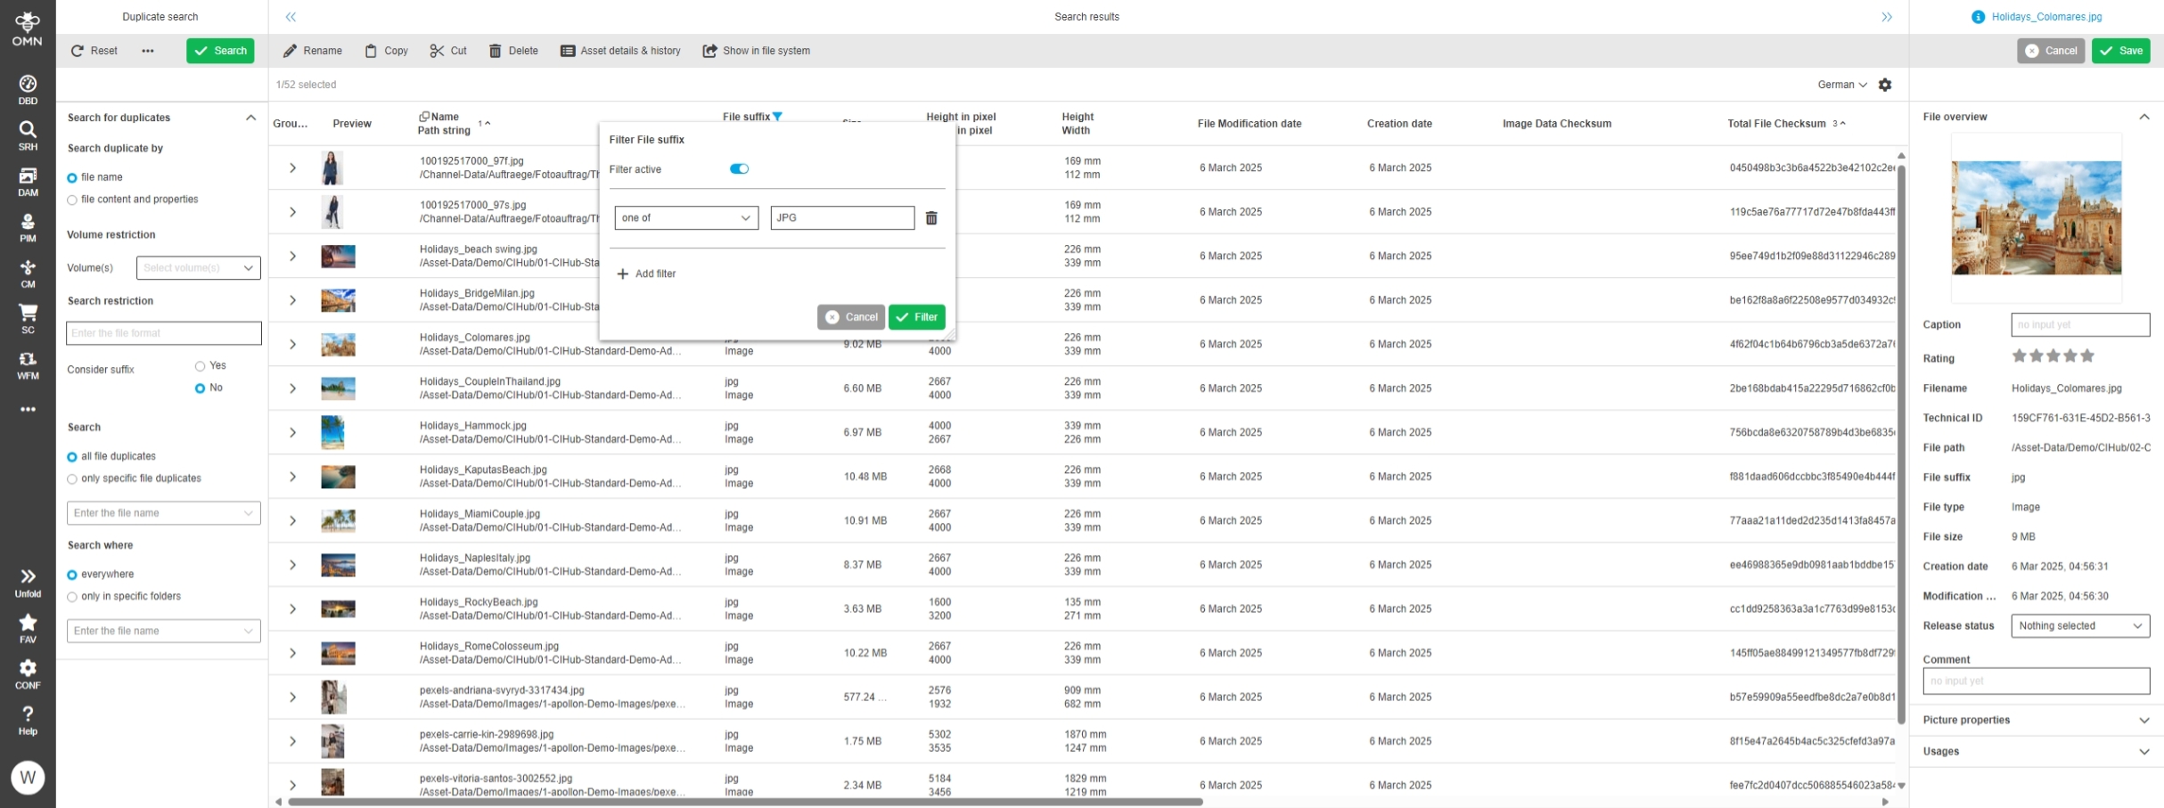
Task: Open the 'one of' filter operator dropdown
Action: point(686,218)
